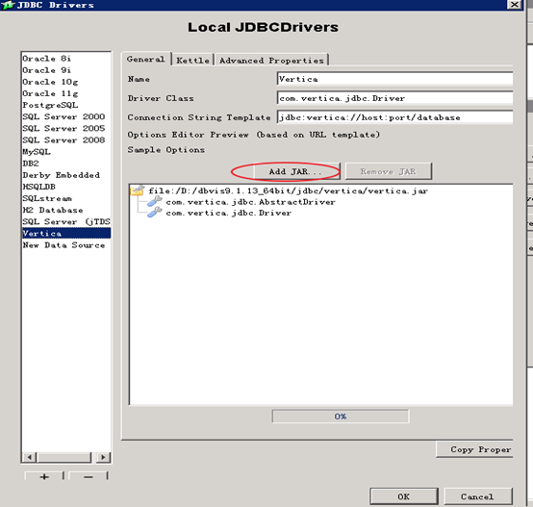The image size is (533, 507).
Task: Click the Connection String Template field
Action: click(x=395, y=117)
